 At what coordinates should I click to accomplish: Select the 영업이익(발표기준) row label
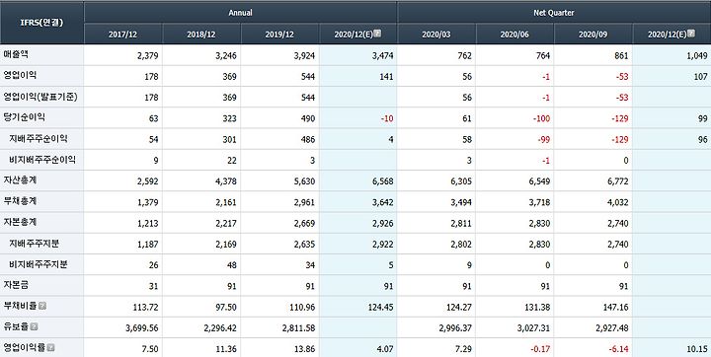(40, 97)
